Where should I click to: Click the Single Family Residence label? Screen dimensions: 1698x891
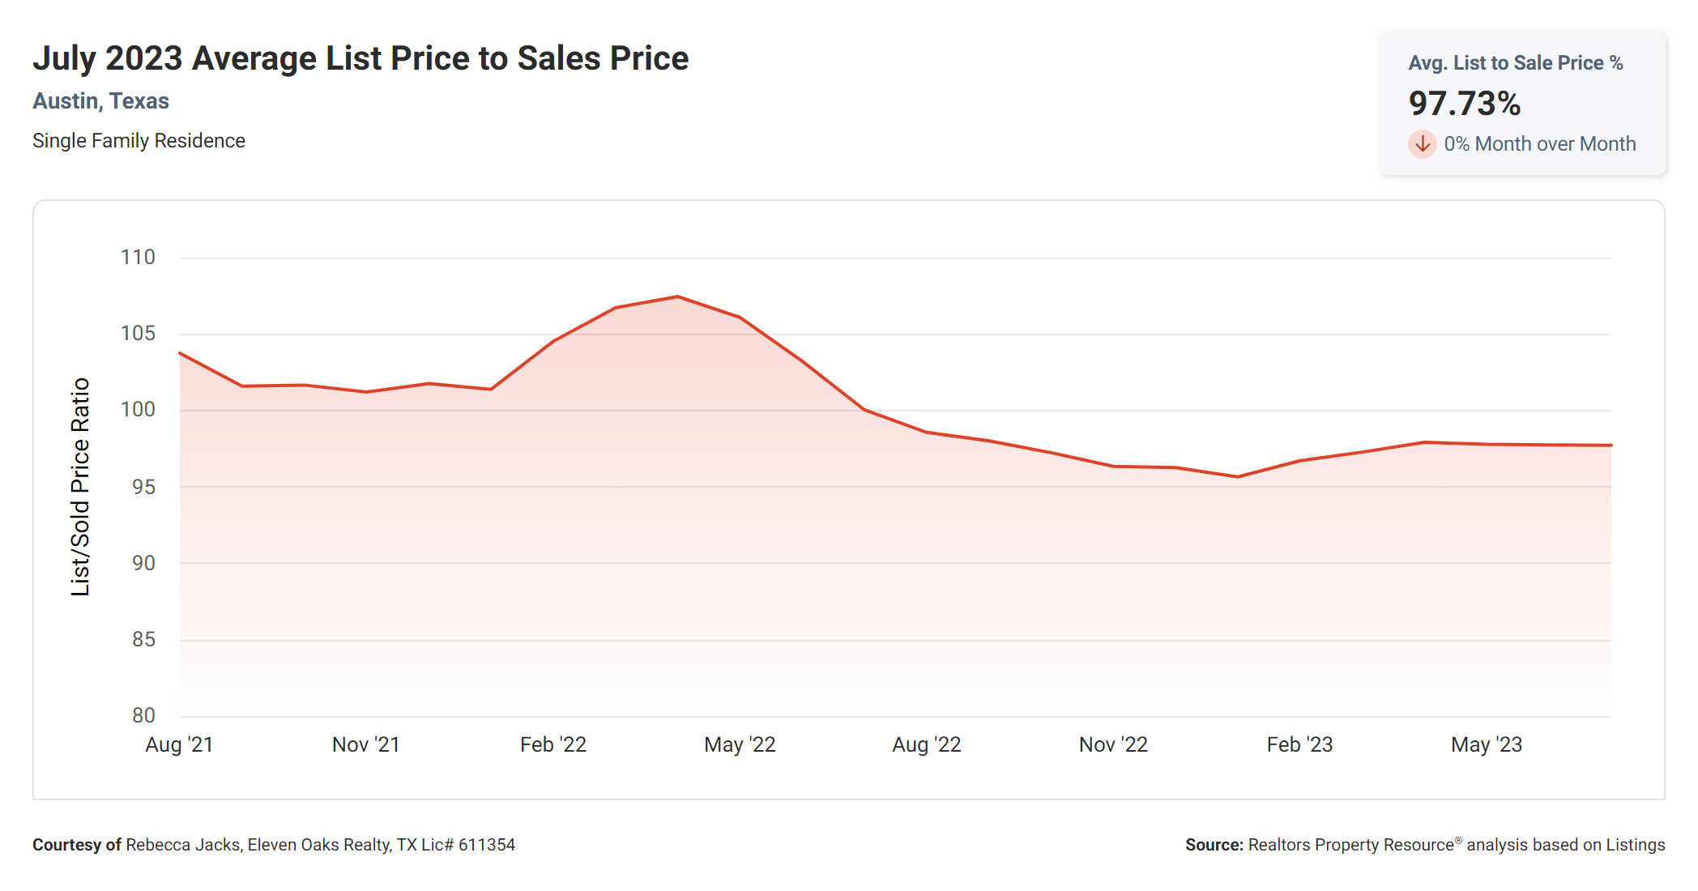[139, 141]
